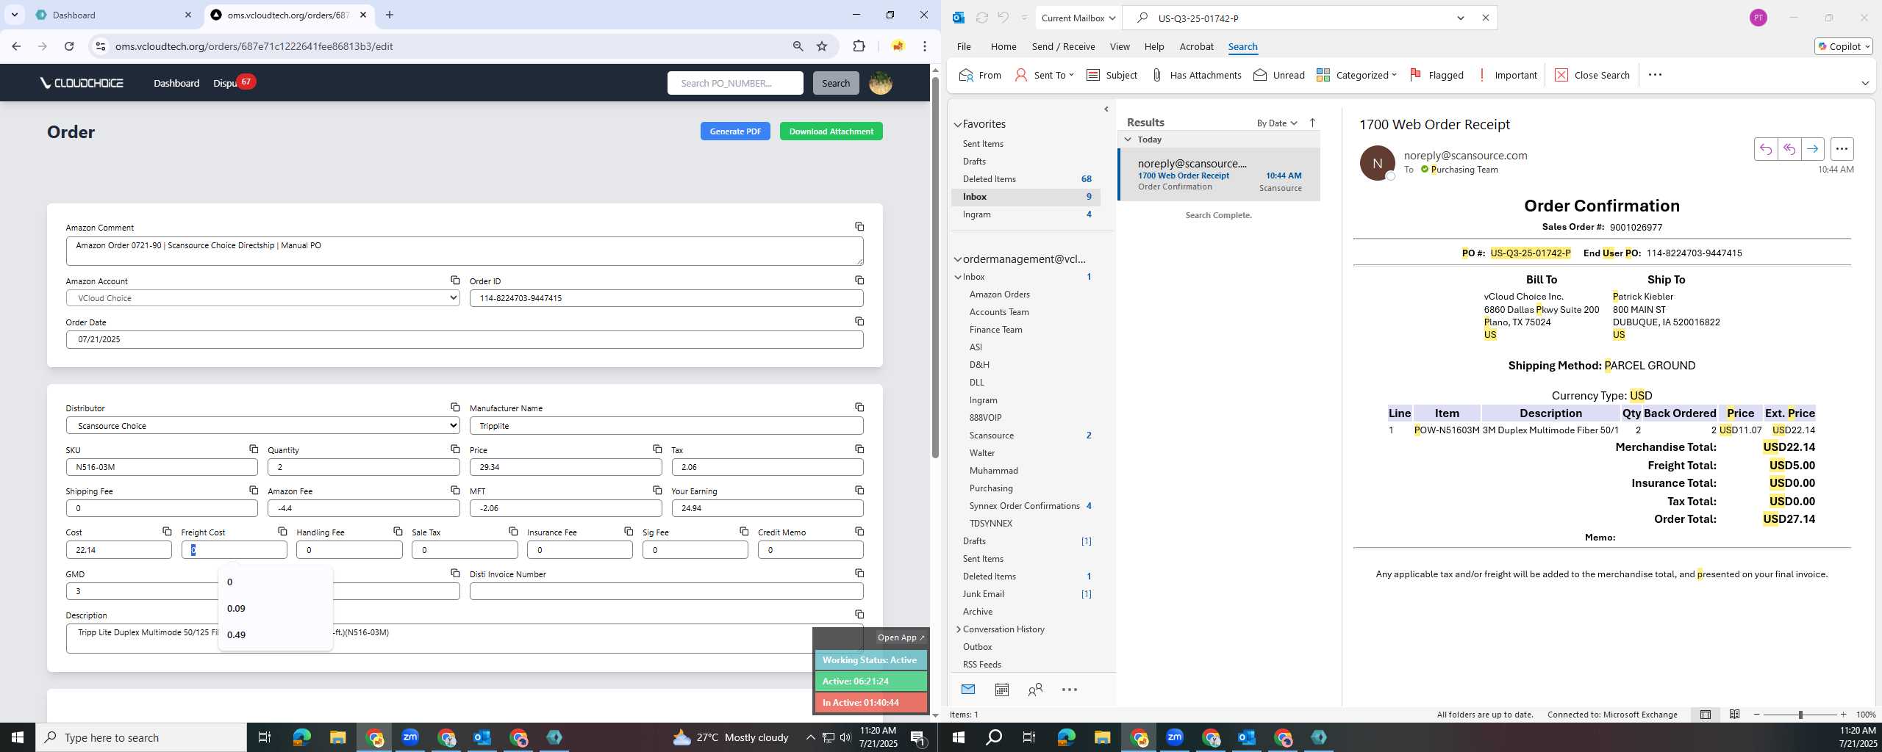This screenshot has width=1882, height=752.
Task: Switch to Outlook People view
Action: [x=1035, y=690]
